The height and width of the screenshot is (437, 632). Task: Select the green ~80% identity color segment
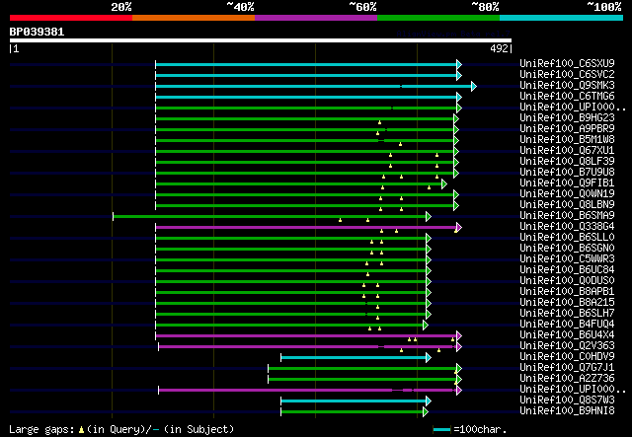[x=438, y=18]
